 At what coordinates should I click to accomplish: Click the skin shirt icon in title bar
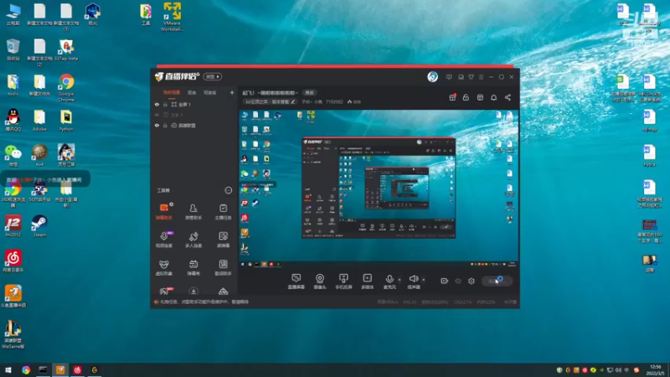point(471,77)
